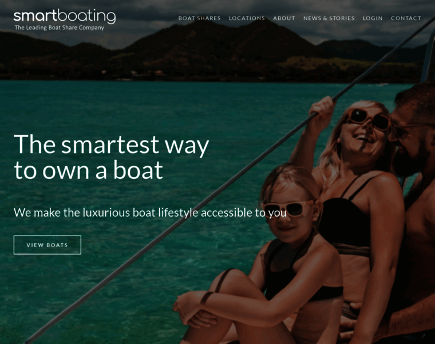Open the Login link in navigation
435x344 pixels.
[x=373, y=18]
